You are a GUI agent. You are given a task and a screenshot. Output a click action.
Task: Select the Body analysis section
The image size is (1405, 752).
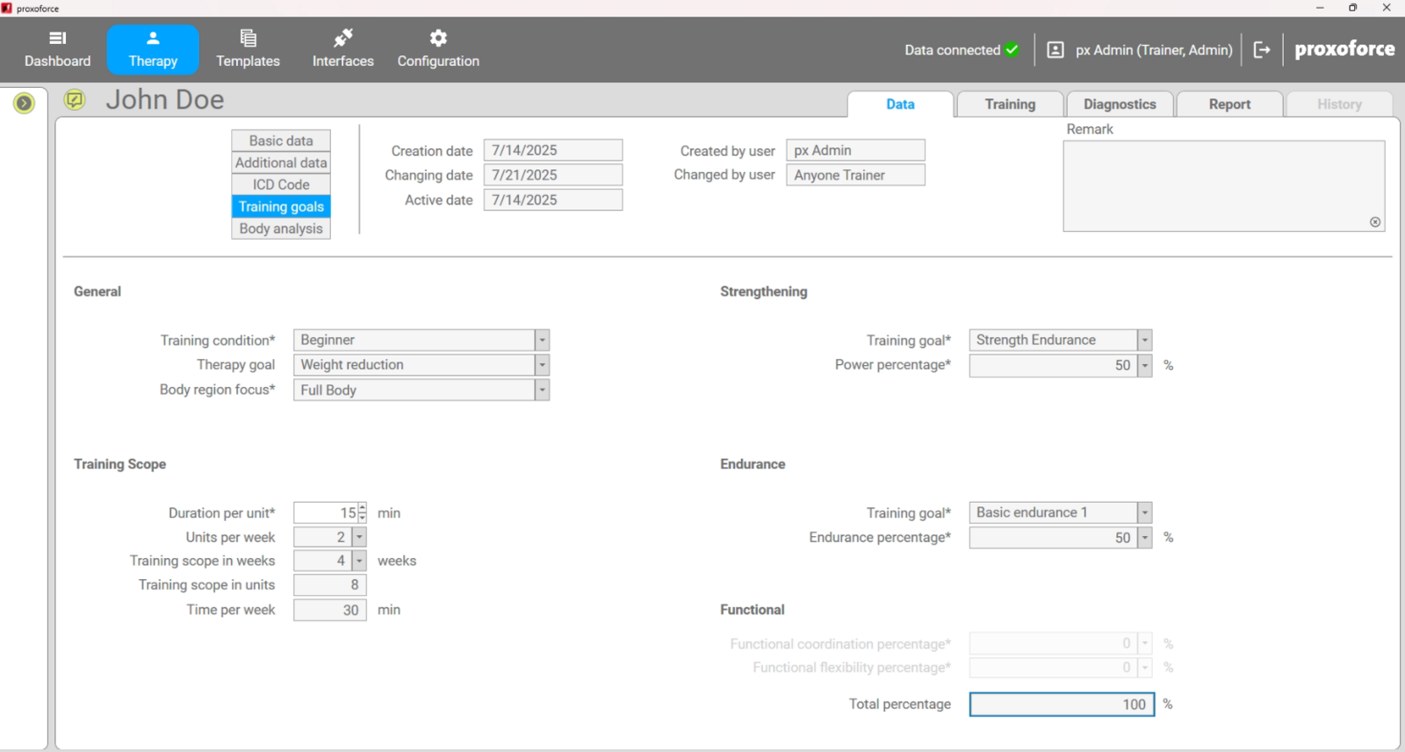(281, 229)
